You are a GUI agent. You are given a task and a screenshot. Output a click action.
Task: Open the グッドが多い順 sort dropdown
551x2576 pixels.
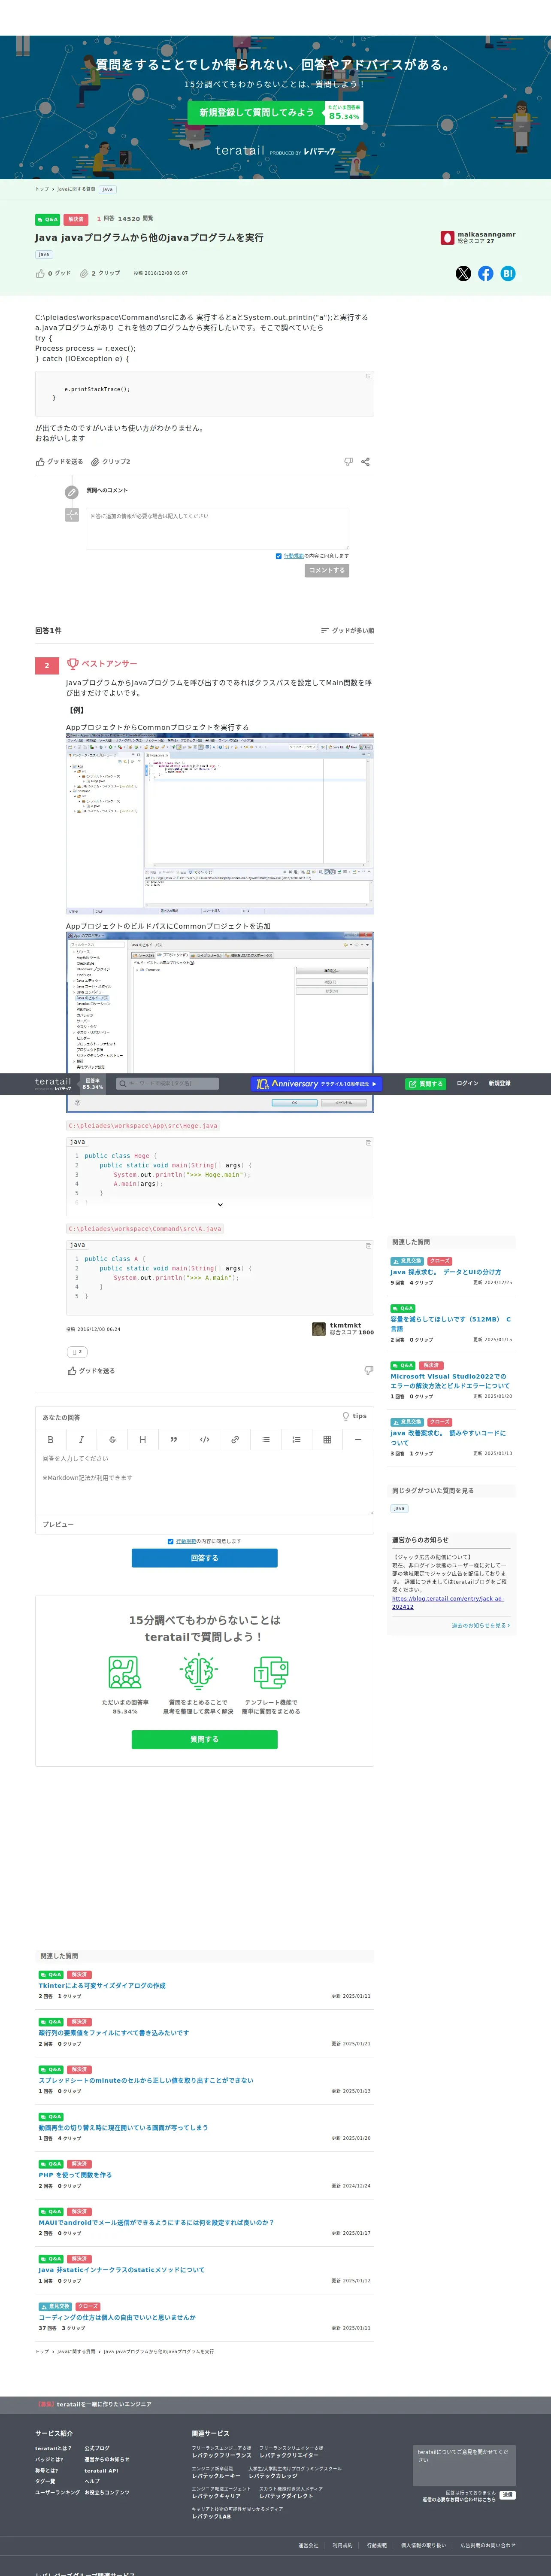pos(347,631)
